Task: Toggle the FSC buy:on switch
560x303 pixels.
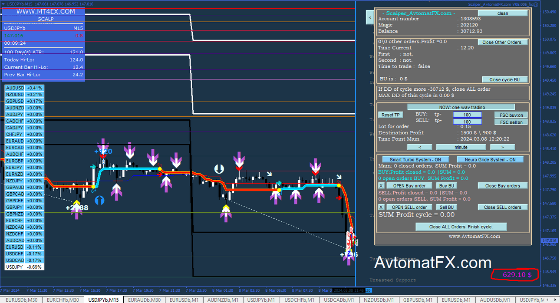Action: (511, 115)
